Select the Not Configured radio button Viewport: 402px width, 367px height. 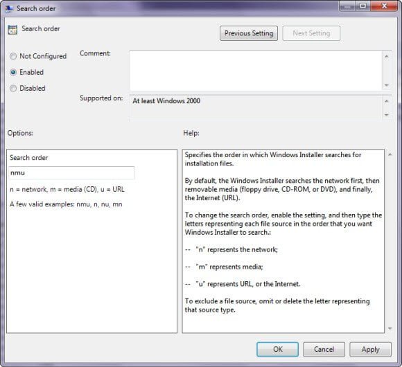pyautogui.click(x=13, y=56)
